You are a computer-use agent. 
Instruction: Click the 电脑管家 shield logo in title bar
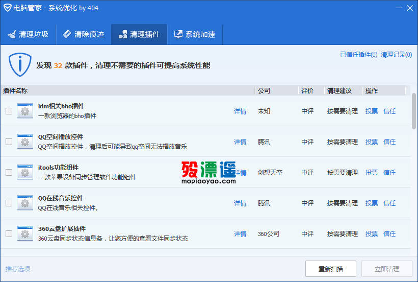pos(7,8)
